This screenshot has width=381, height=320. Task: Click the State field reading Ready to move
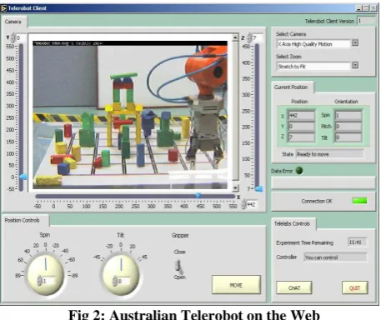click(x=329, y=154)
